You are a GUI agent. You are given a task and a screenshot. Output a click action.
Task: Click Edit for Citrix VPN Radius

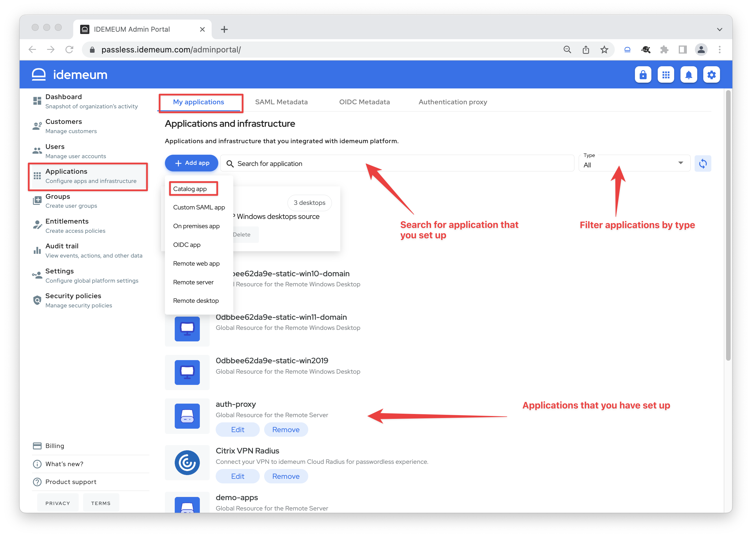237,476
